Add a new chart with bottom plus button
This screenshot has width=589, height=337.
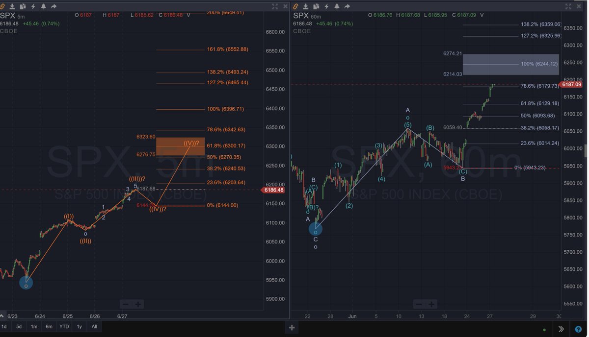point(292,328)
